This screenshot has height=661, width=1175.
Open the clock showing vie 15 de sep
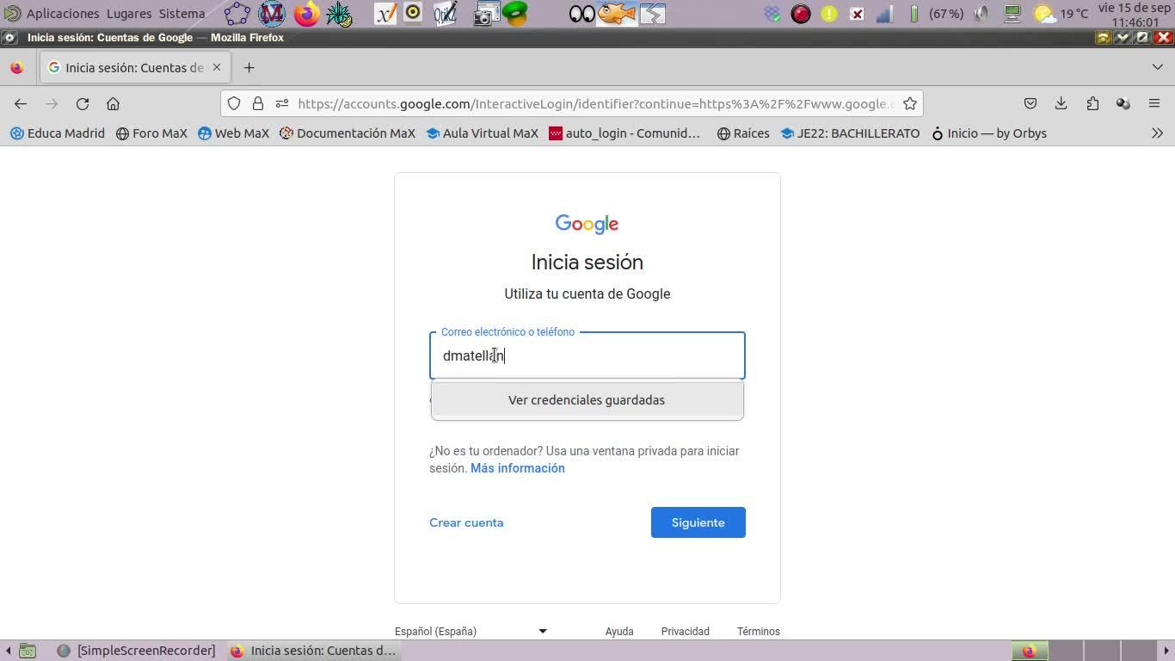1135,15
